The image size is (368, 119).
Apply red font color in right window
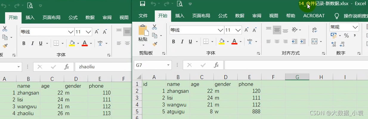(234, 41)
